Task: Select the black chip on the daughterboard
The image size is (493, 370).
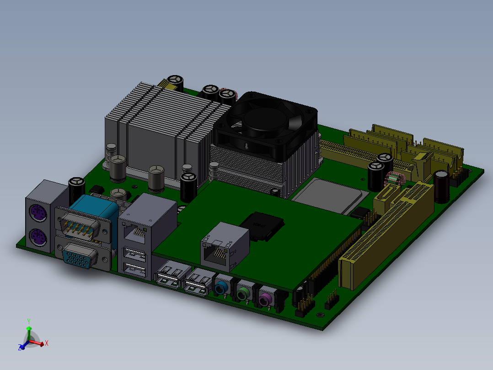Action: (x=262, y=226)
